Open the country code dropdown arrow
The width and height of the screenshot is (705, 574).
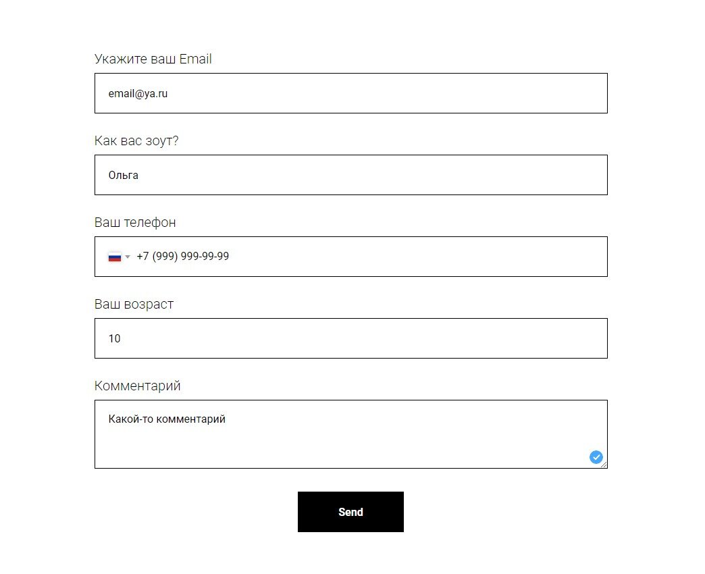(x=128, y=257)
